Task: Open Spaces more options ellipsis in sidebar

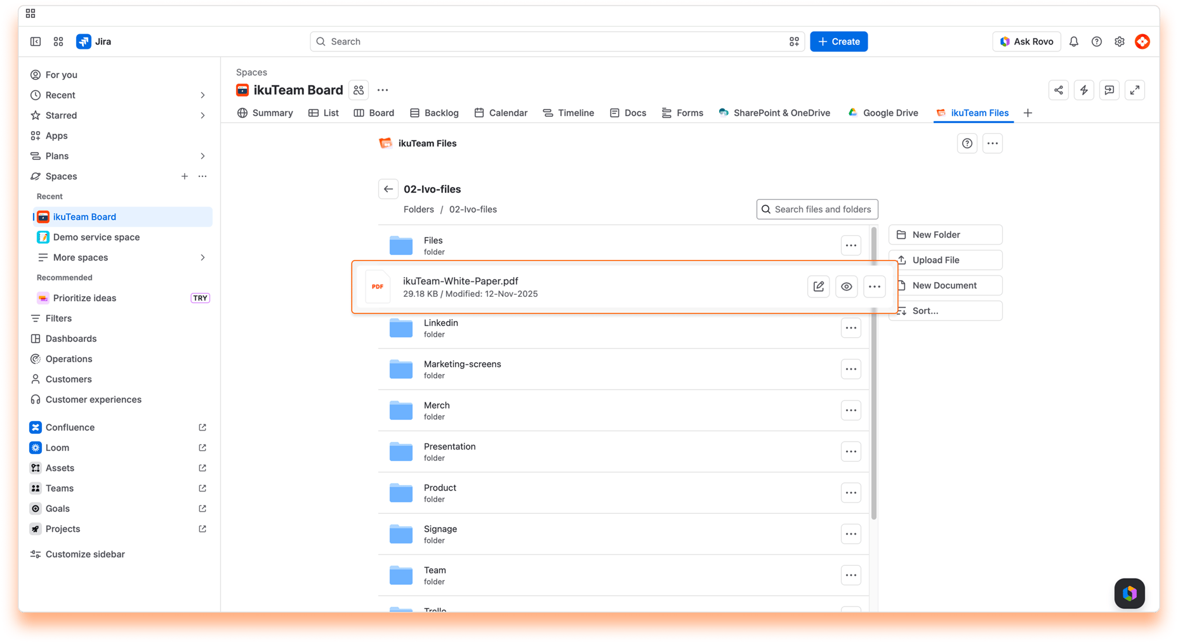Action: click(202, 176)
